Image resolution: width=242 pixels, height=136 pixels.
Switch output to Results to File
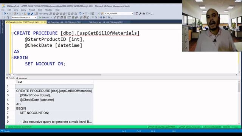point(88,17)
